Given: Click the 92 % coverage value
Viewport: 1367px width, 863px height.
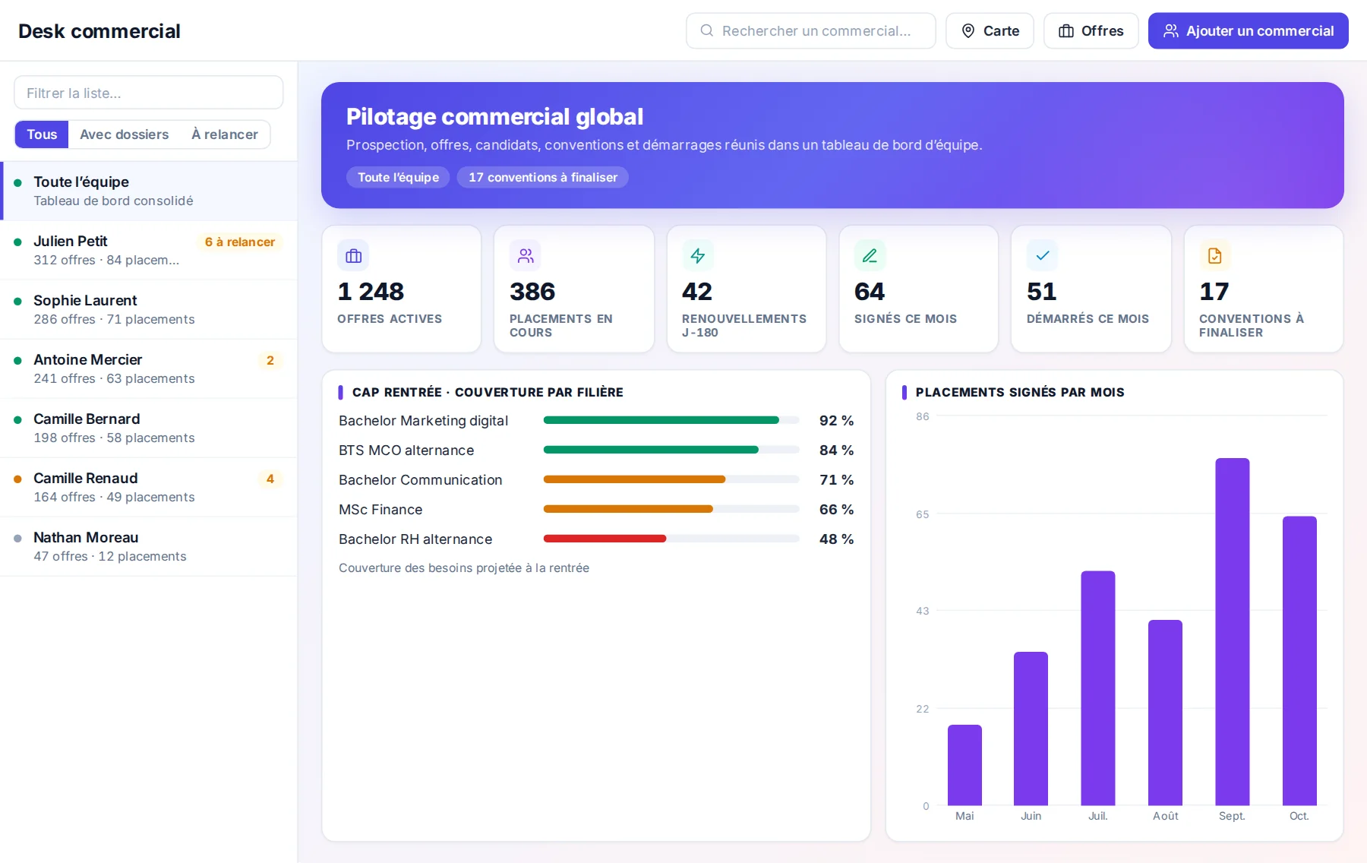Looking at the screenshot, I should [836, 420].
